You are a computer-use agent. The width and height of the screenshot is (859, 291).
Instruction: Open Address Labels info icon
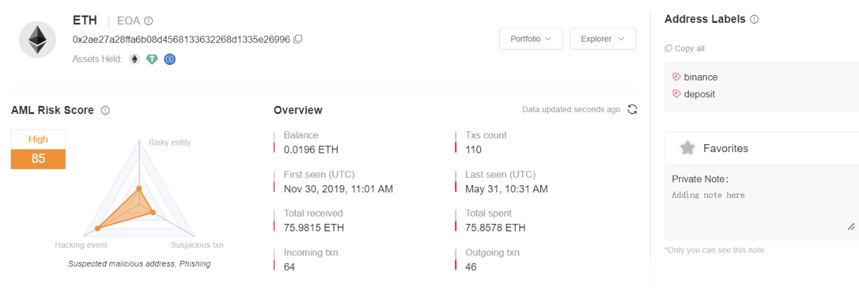tap(754, 19)
